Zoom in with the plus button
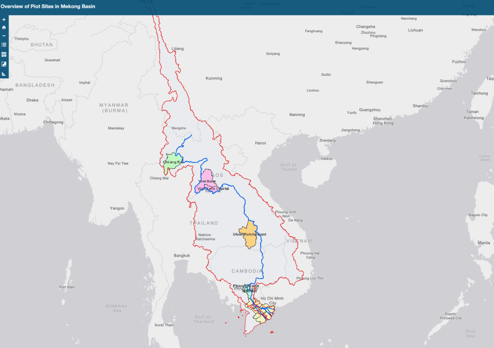Screen dimensions: 494x348 pos(4,20)
